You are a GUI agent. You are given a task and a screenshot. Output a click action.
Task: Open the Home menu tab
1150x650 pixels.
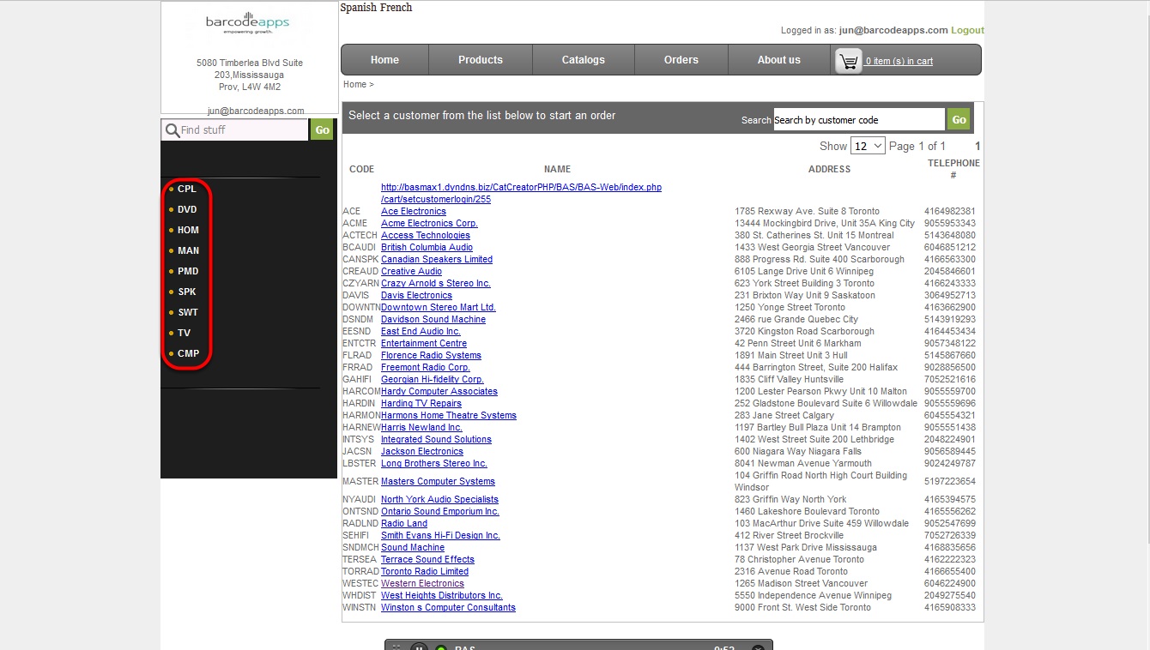[384, 60]
